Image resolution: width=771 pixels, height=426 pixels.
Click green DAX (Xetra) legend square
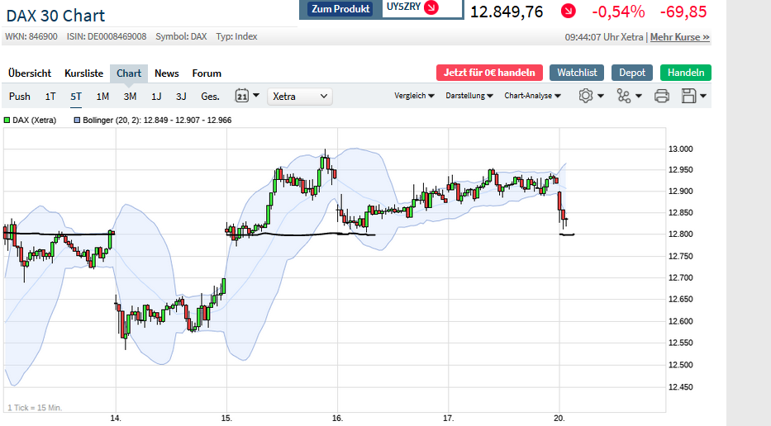point(7,120)
